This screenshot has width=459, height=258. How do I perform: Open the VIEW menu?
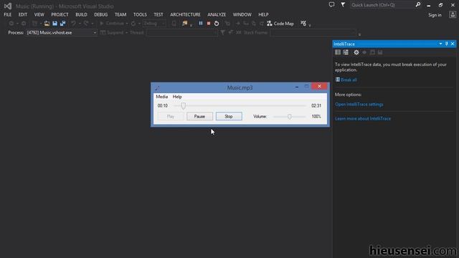point(39,14)
